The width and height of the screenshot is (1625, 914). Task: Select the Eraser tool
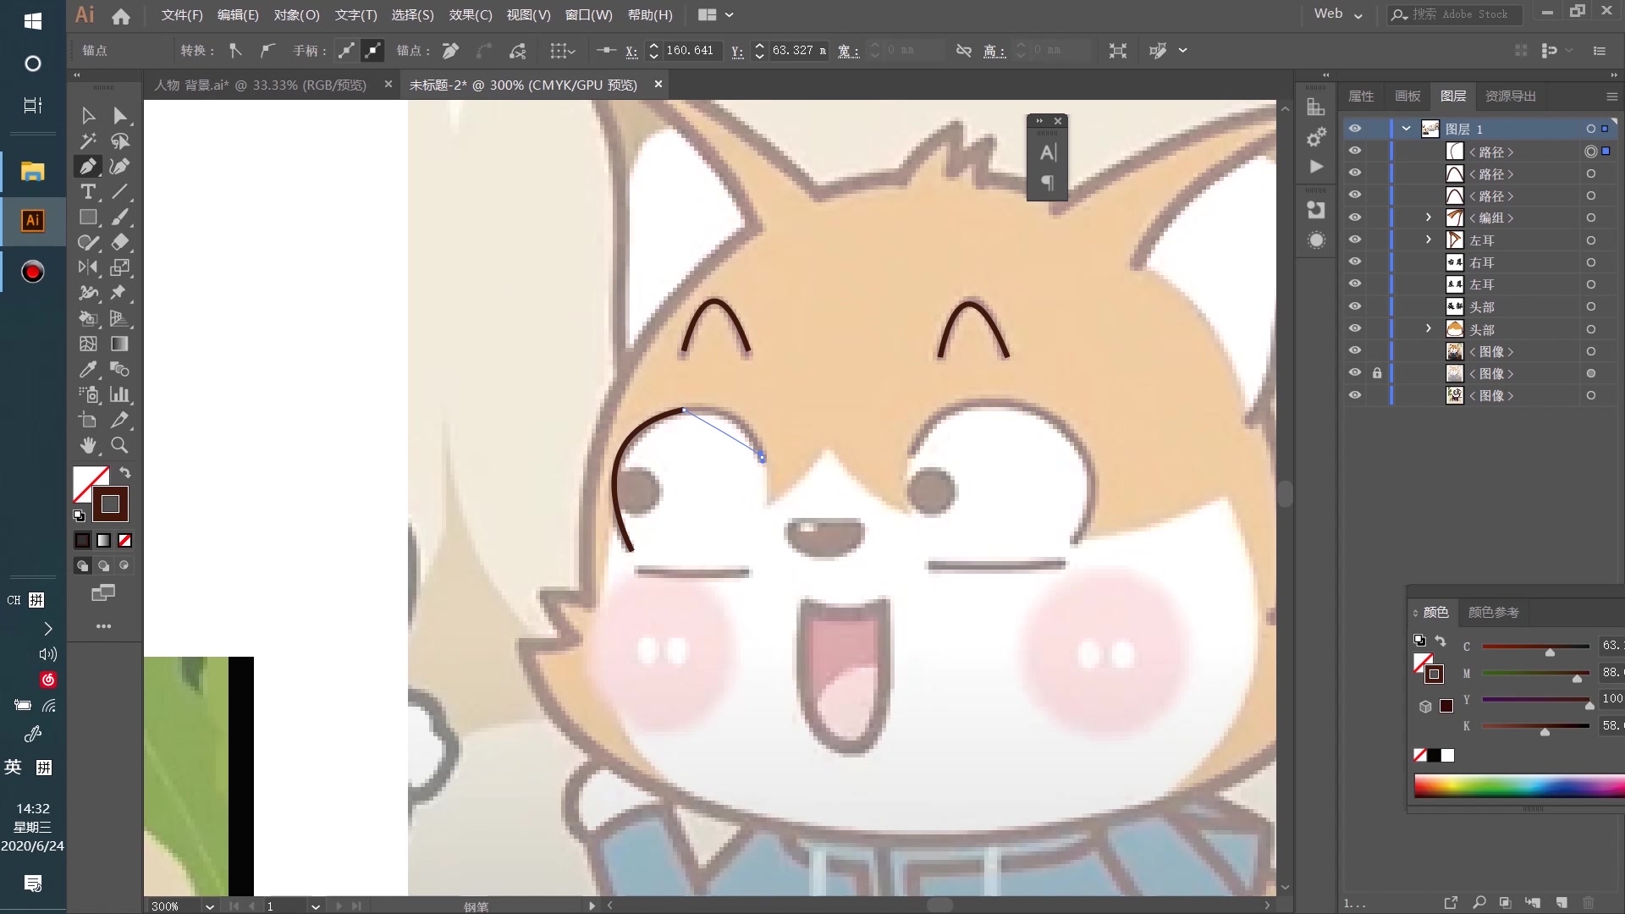119,242
